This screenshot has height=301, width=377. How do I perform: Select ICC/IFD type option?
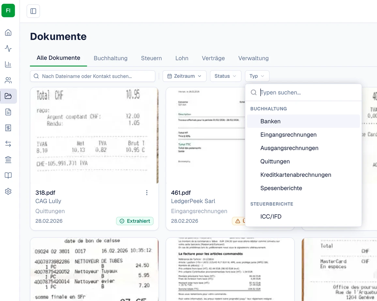(303, 217)
